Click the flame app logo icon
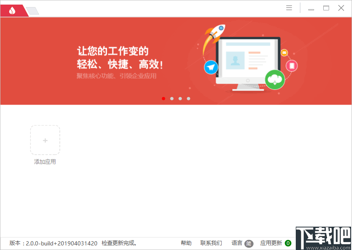The image size is (352, 250). [x=12, y=10]
